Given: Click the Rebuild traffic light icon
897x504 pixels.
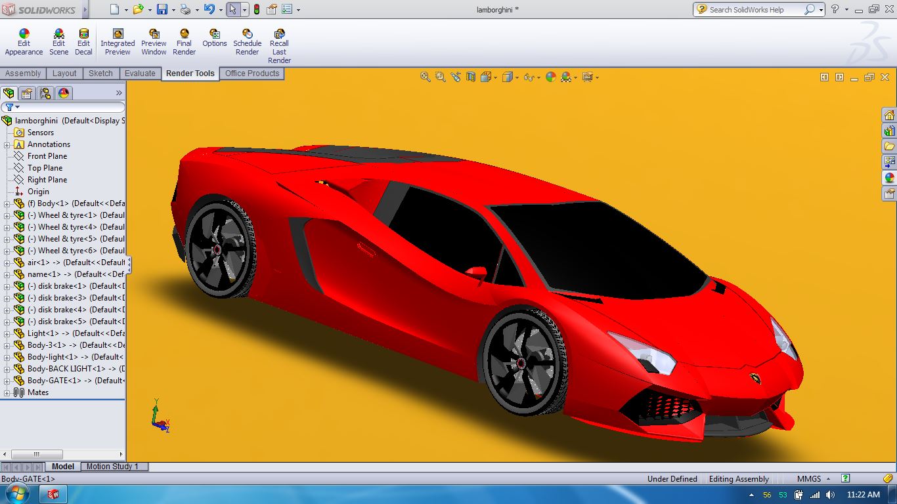Looking at the screenshot, I should tap(256, 9).
